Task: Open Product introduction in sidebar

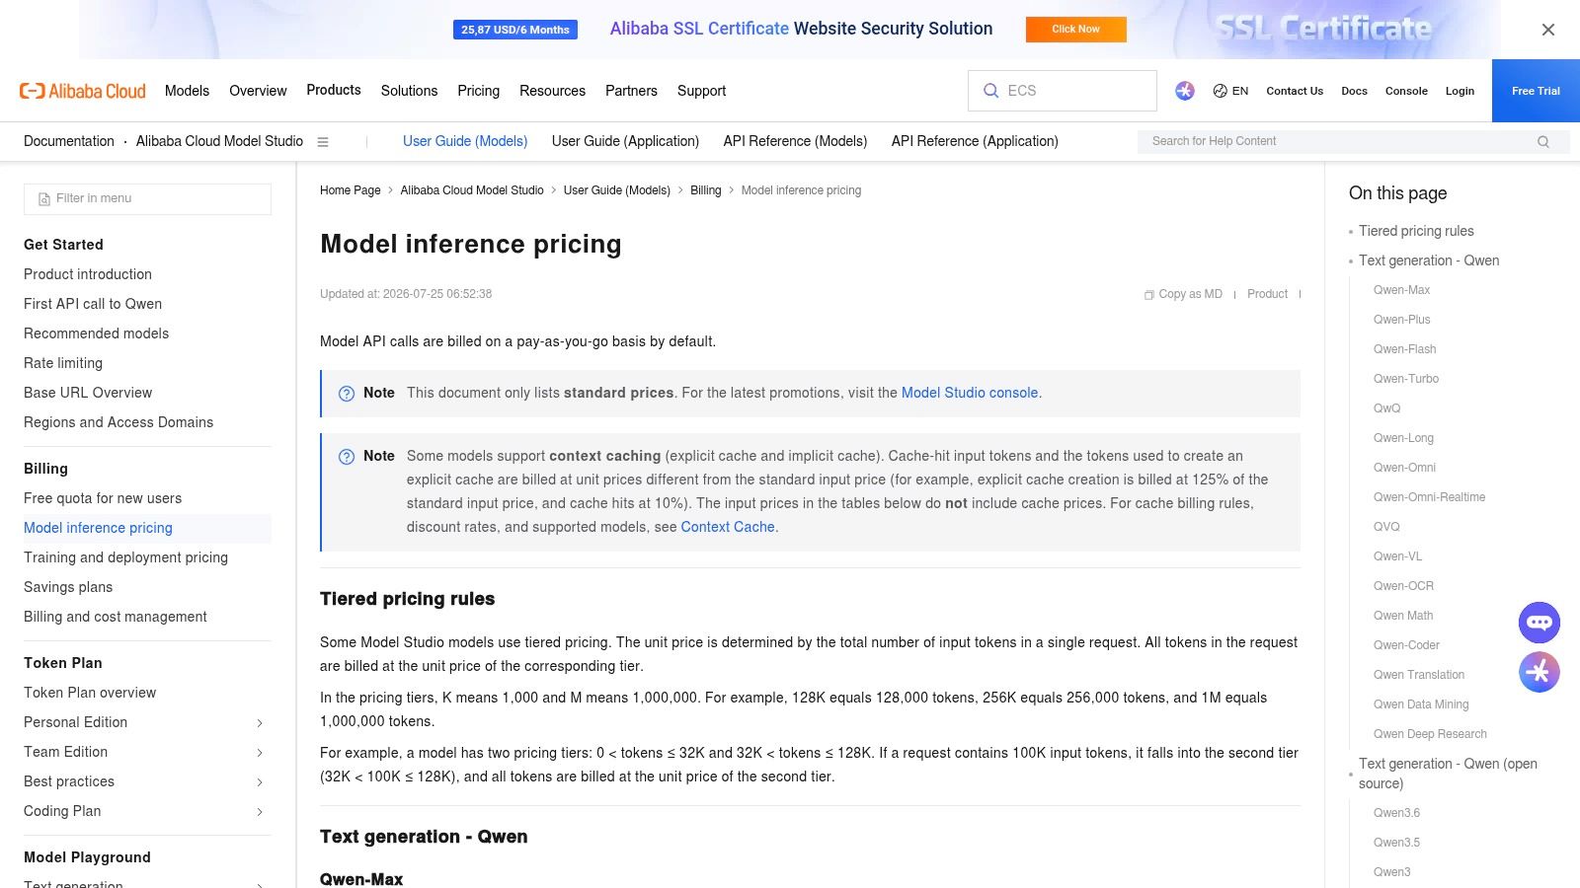Action: [88, 274]
